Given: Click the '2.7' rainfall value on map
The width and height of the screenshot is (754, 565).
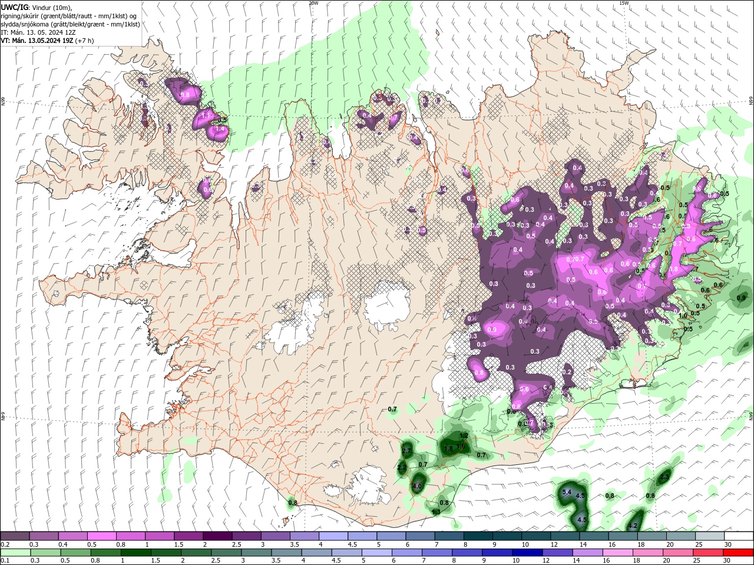Looking at the screenshot, I should [406, 451].
